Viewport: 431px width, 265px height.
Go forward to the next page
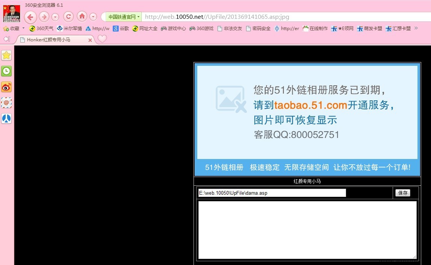[44, 17]
